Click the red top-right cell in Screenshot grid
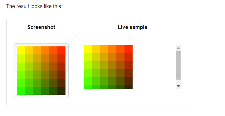225x116 pixels. click(61, 50)
